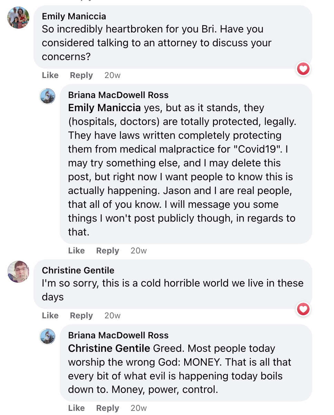Viewport: 334px width, 415px height.
Task: Open Briana MacDowell Ross name on first reply
Action: [118, 95]
